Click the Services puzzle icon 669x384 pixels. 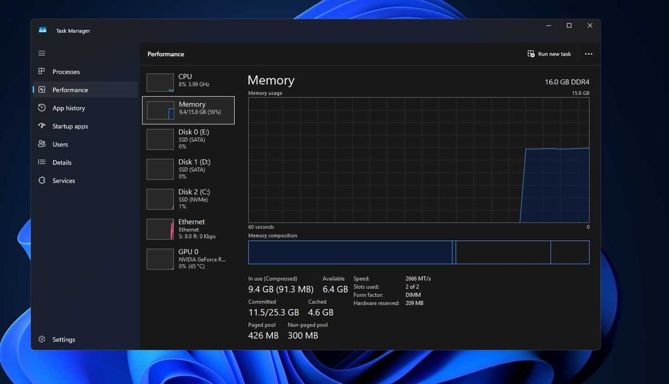click(x=41, y=180)
